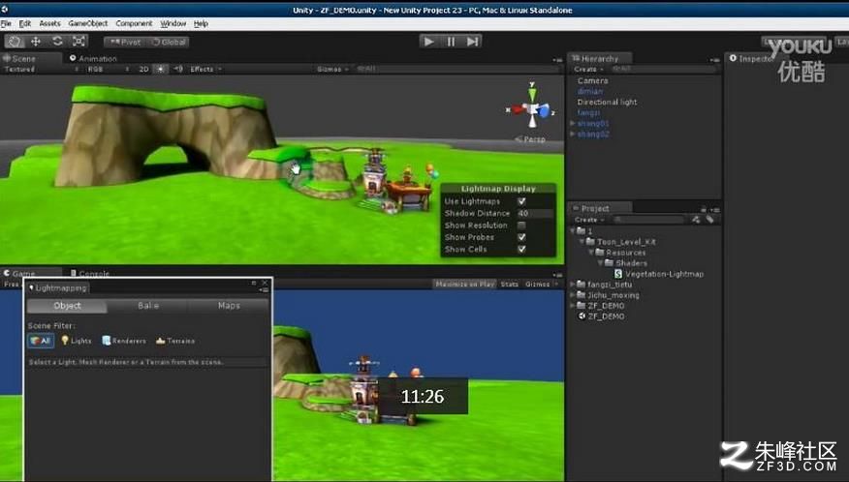Click the scene orientation gizmo
The height and width of the screenshot is (482, 849).
532,106
